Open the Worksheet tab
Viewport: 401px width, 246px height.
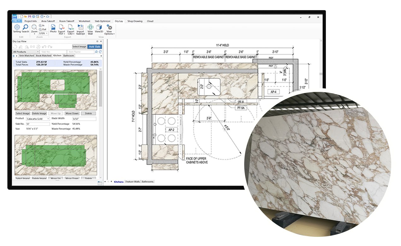pyautogui.click(x=84, y=21)
